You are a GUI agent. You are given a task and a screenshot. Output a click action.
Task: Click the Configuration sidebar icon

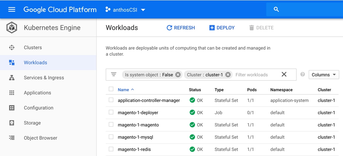pyautogui.click(x=12, y=108)
